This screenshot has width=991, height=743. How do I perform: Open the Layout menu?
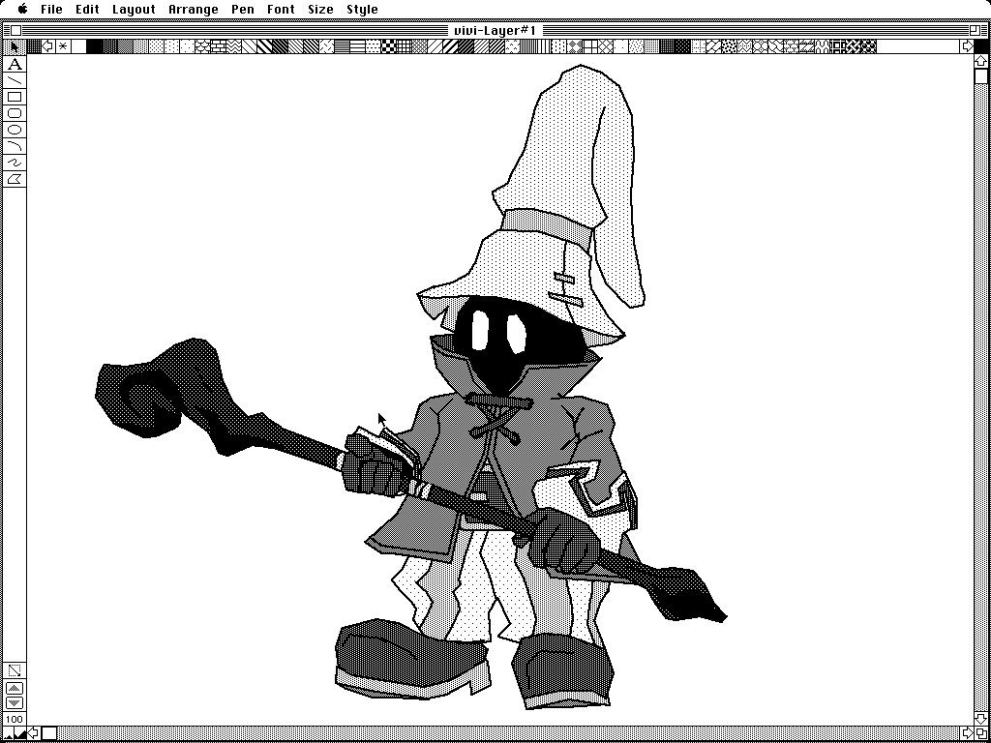[134, 10]
